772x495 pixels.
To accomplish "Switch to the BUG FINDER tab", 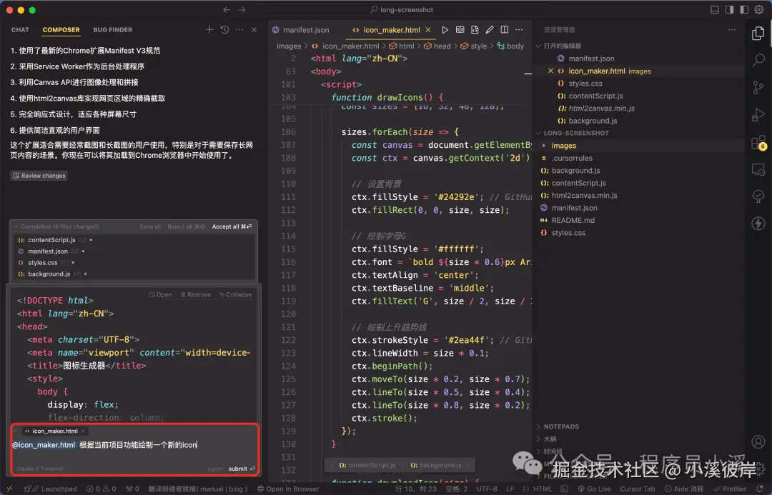I will coord(113,30).
